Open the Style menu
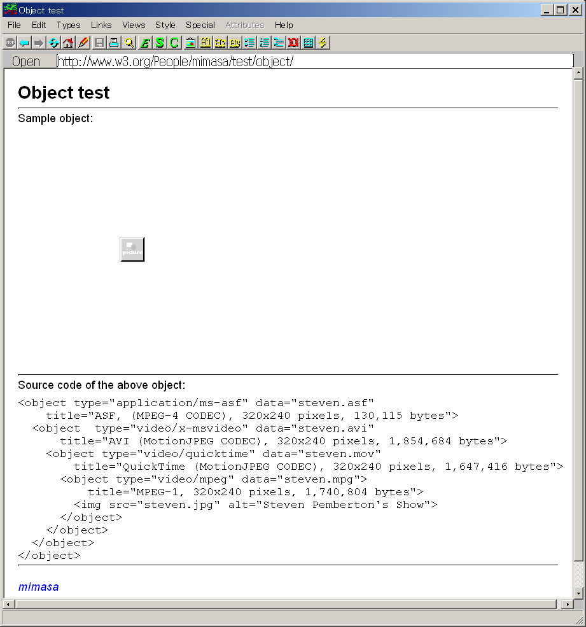 (165, 25)
